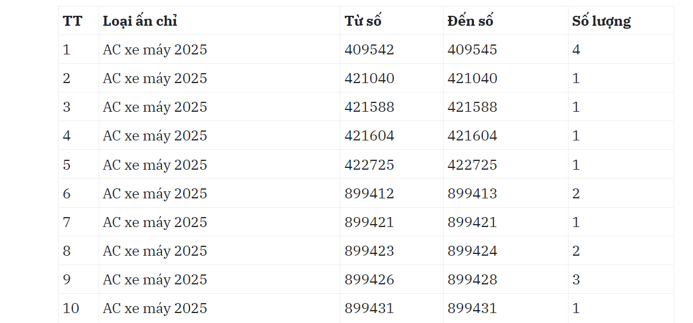Click the 'Đến số' cell containing 421588

(x=506, y=106)
